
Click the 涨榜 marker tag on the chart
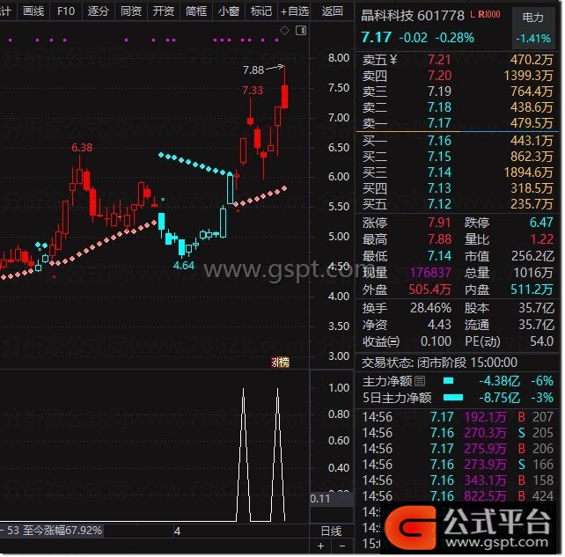click(x=279, y=362)
